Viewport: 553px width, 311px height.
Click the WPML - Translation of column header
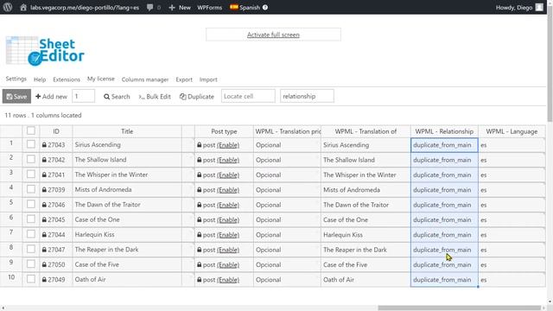coord(365,131)
